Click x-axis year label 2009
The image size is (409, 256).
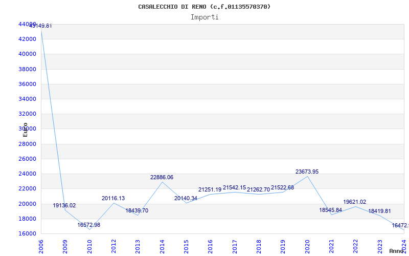[x=65, y=247]
